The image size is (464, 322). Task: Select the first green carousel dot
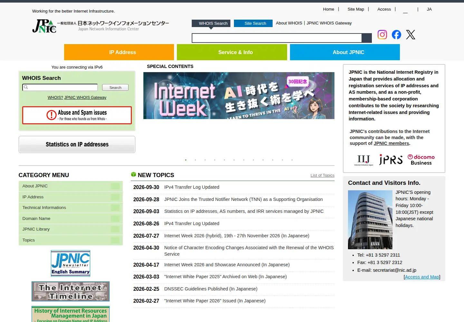pos(186,160)
